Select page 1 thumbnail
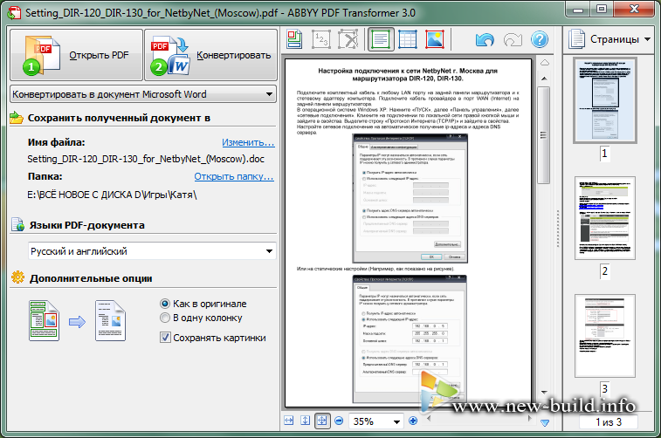The width and height of the screenshot is (661, 438). tap(605, 100)
